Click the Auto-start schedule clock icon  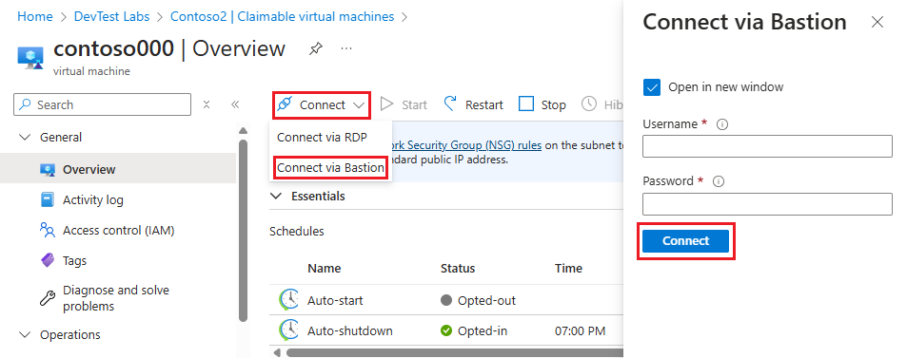(x=288, y=300)
